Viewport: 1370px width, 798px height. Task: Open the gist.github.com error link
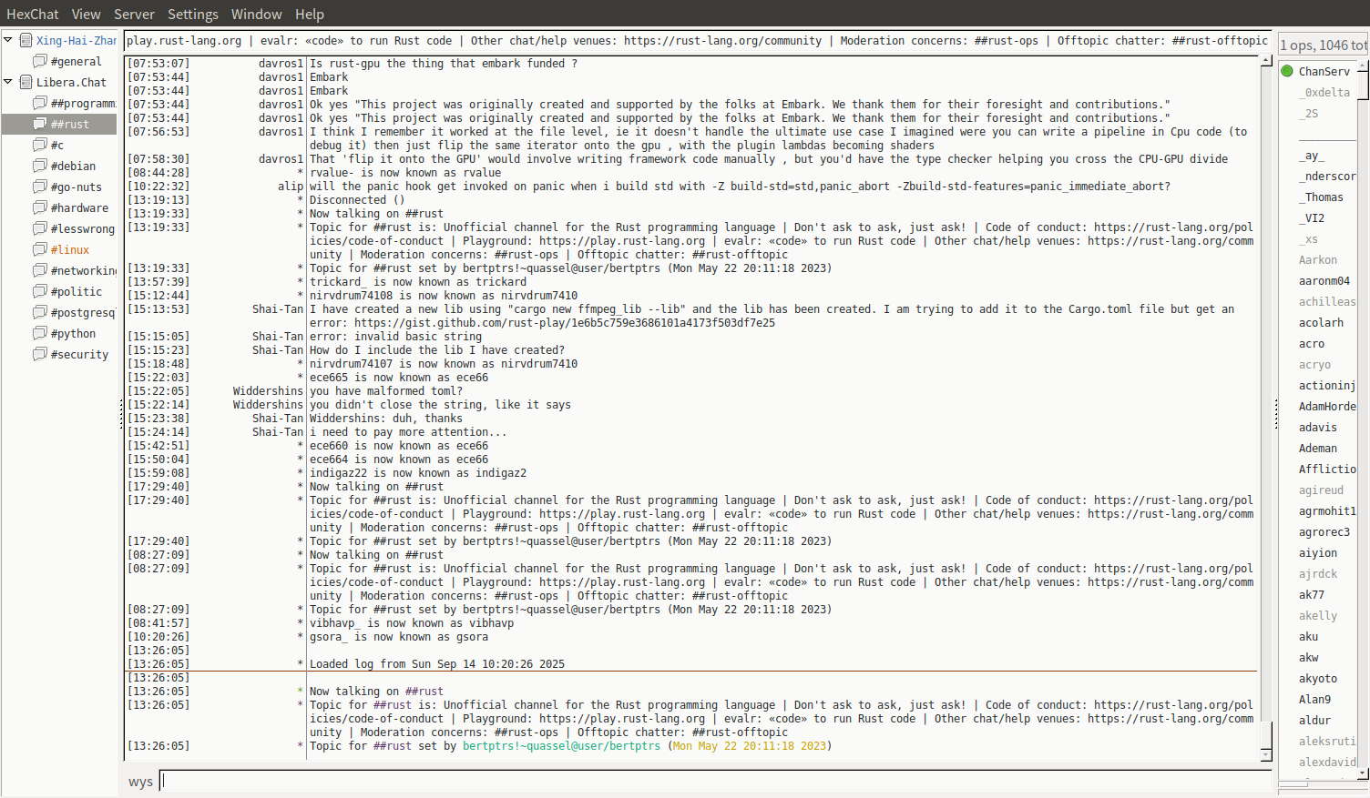pos(565,322)
